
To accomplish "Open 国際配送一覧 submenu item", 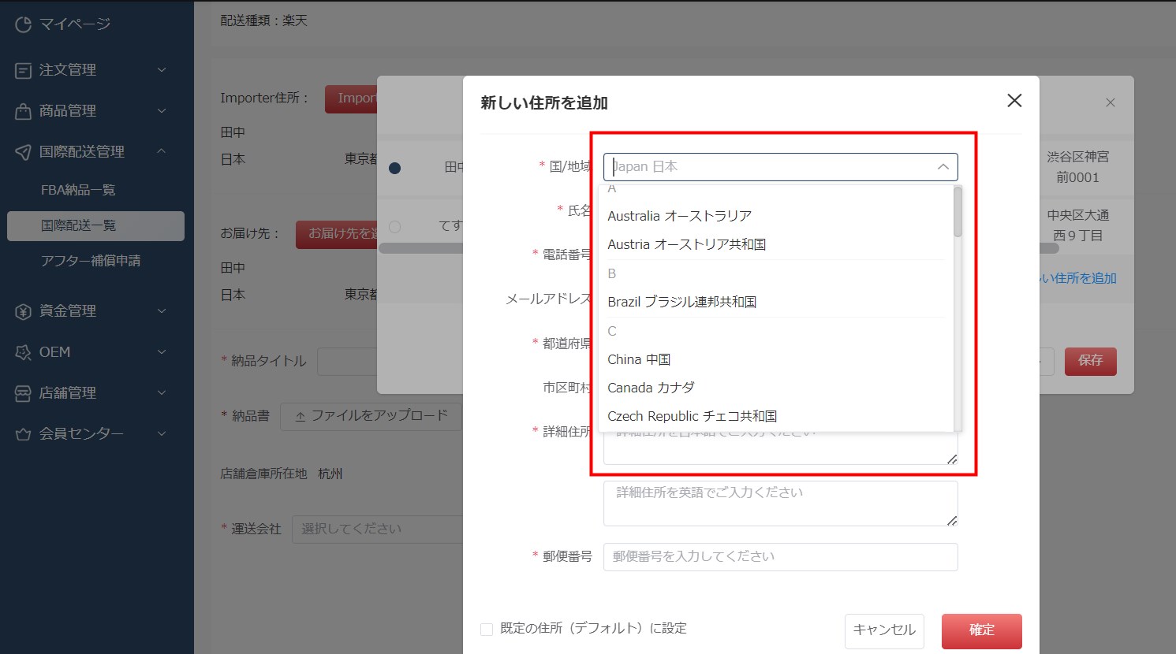I will (x=95, y=225).
